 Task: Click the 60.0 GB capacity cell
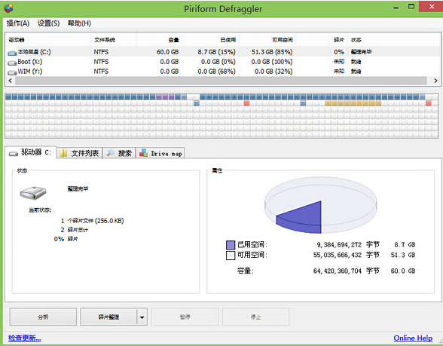click(167, 52)
